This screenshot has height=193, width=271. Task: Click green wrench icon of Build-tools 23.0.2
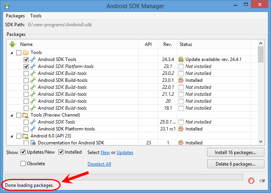pos(33,73)
